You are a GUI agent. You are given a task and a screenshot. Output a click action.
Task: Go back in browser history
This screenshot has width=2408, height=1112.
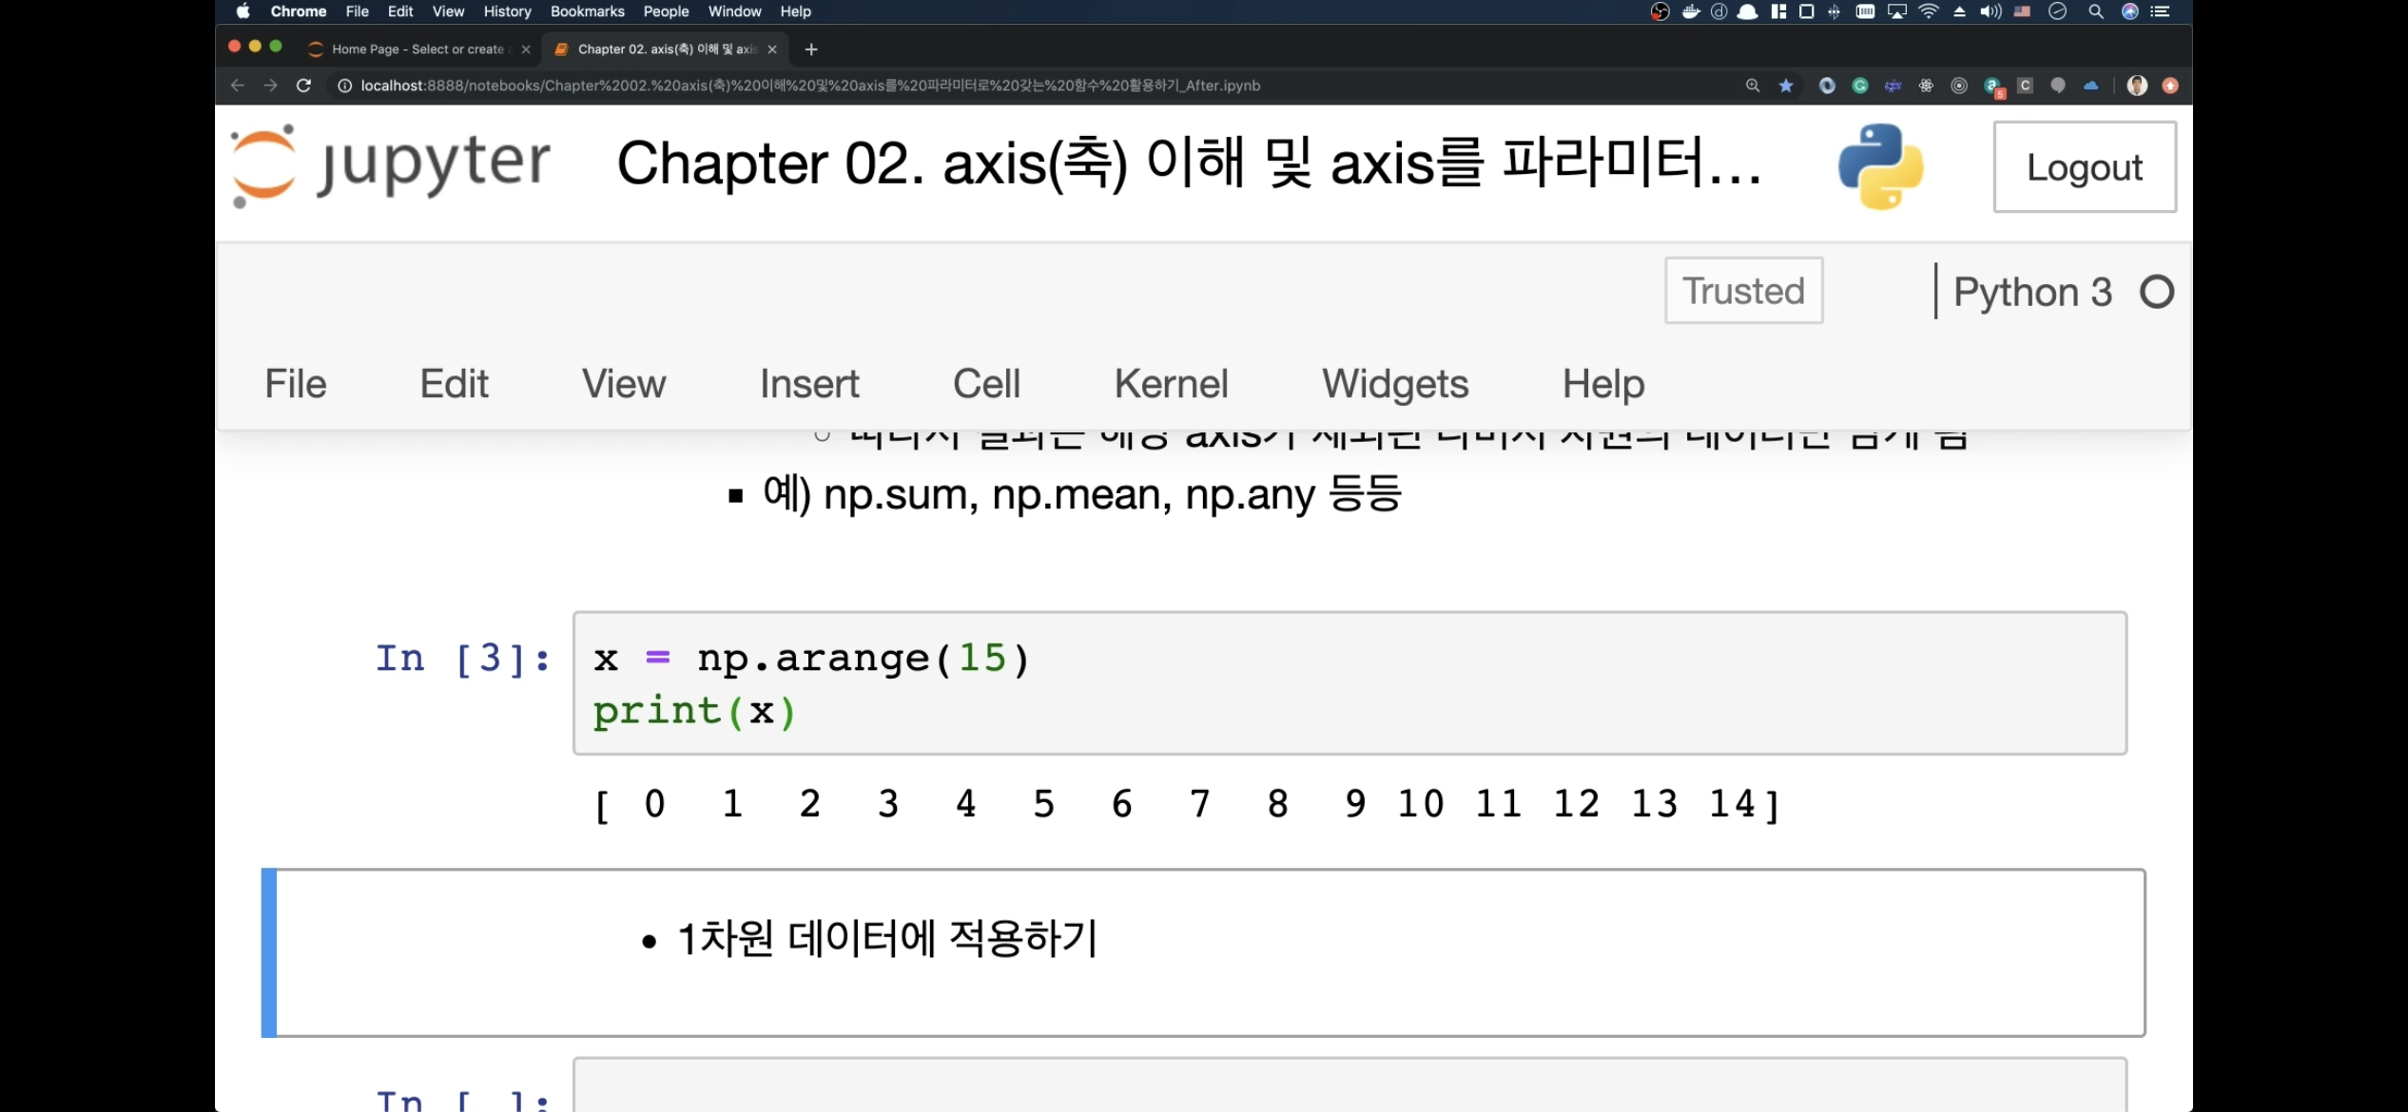pos(238,86)
